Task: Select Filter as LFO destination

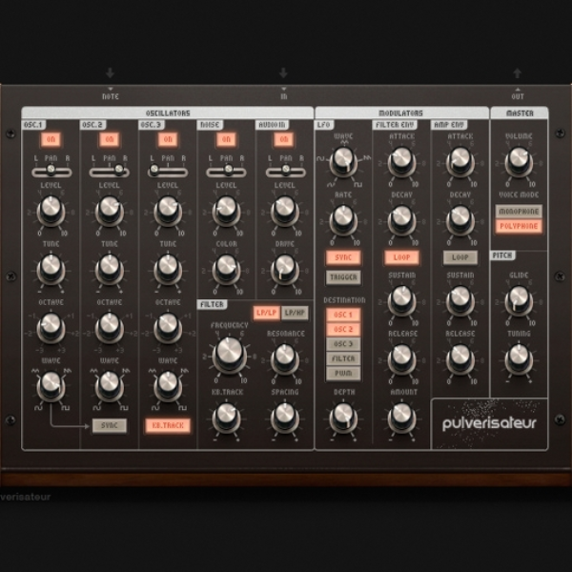Action: (343, 358)
